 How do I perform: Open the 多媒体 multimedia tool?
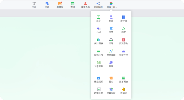click(60, 5)
